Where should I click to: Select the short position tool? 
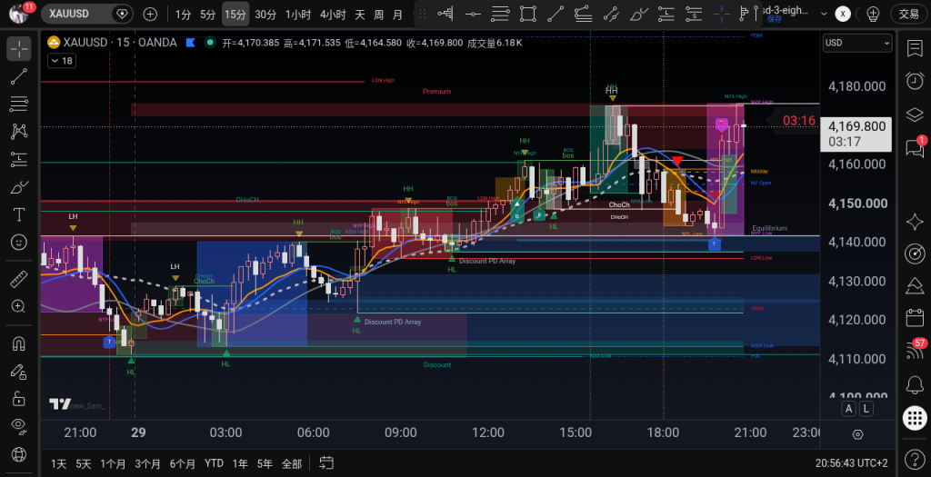pyautogui.click(x=694, y=15)
